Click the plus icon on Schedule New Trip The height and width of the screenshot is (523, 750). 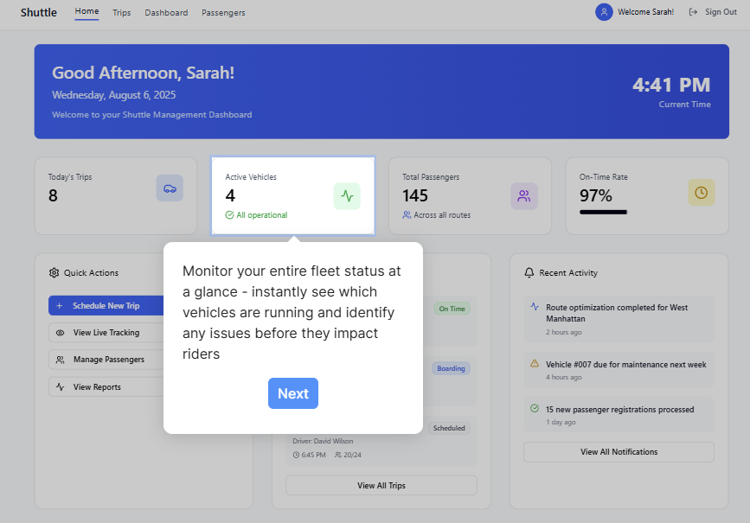pos(60,305)
